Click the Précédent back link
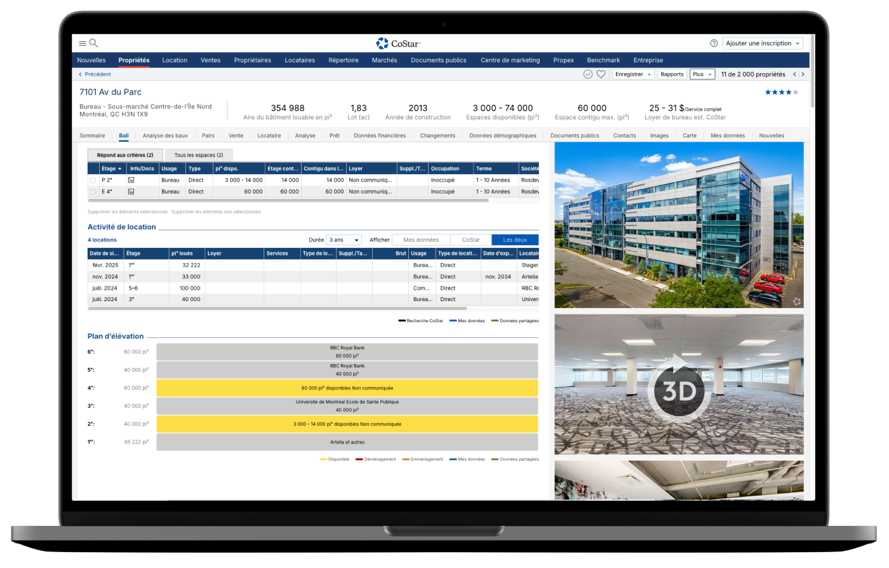889x568 pixels. (x=95, y=74)
